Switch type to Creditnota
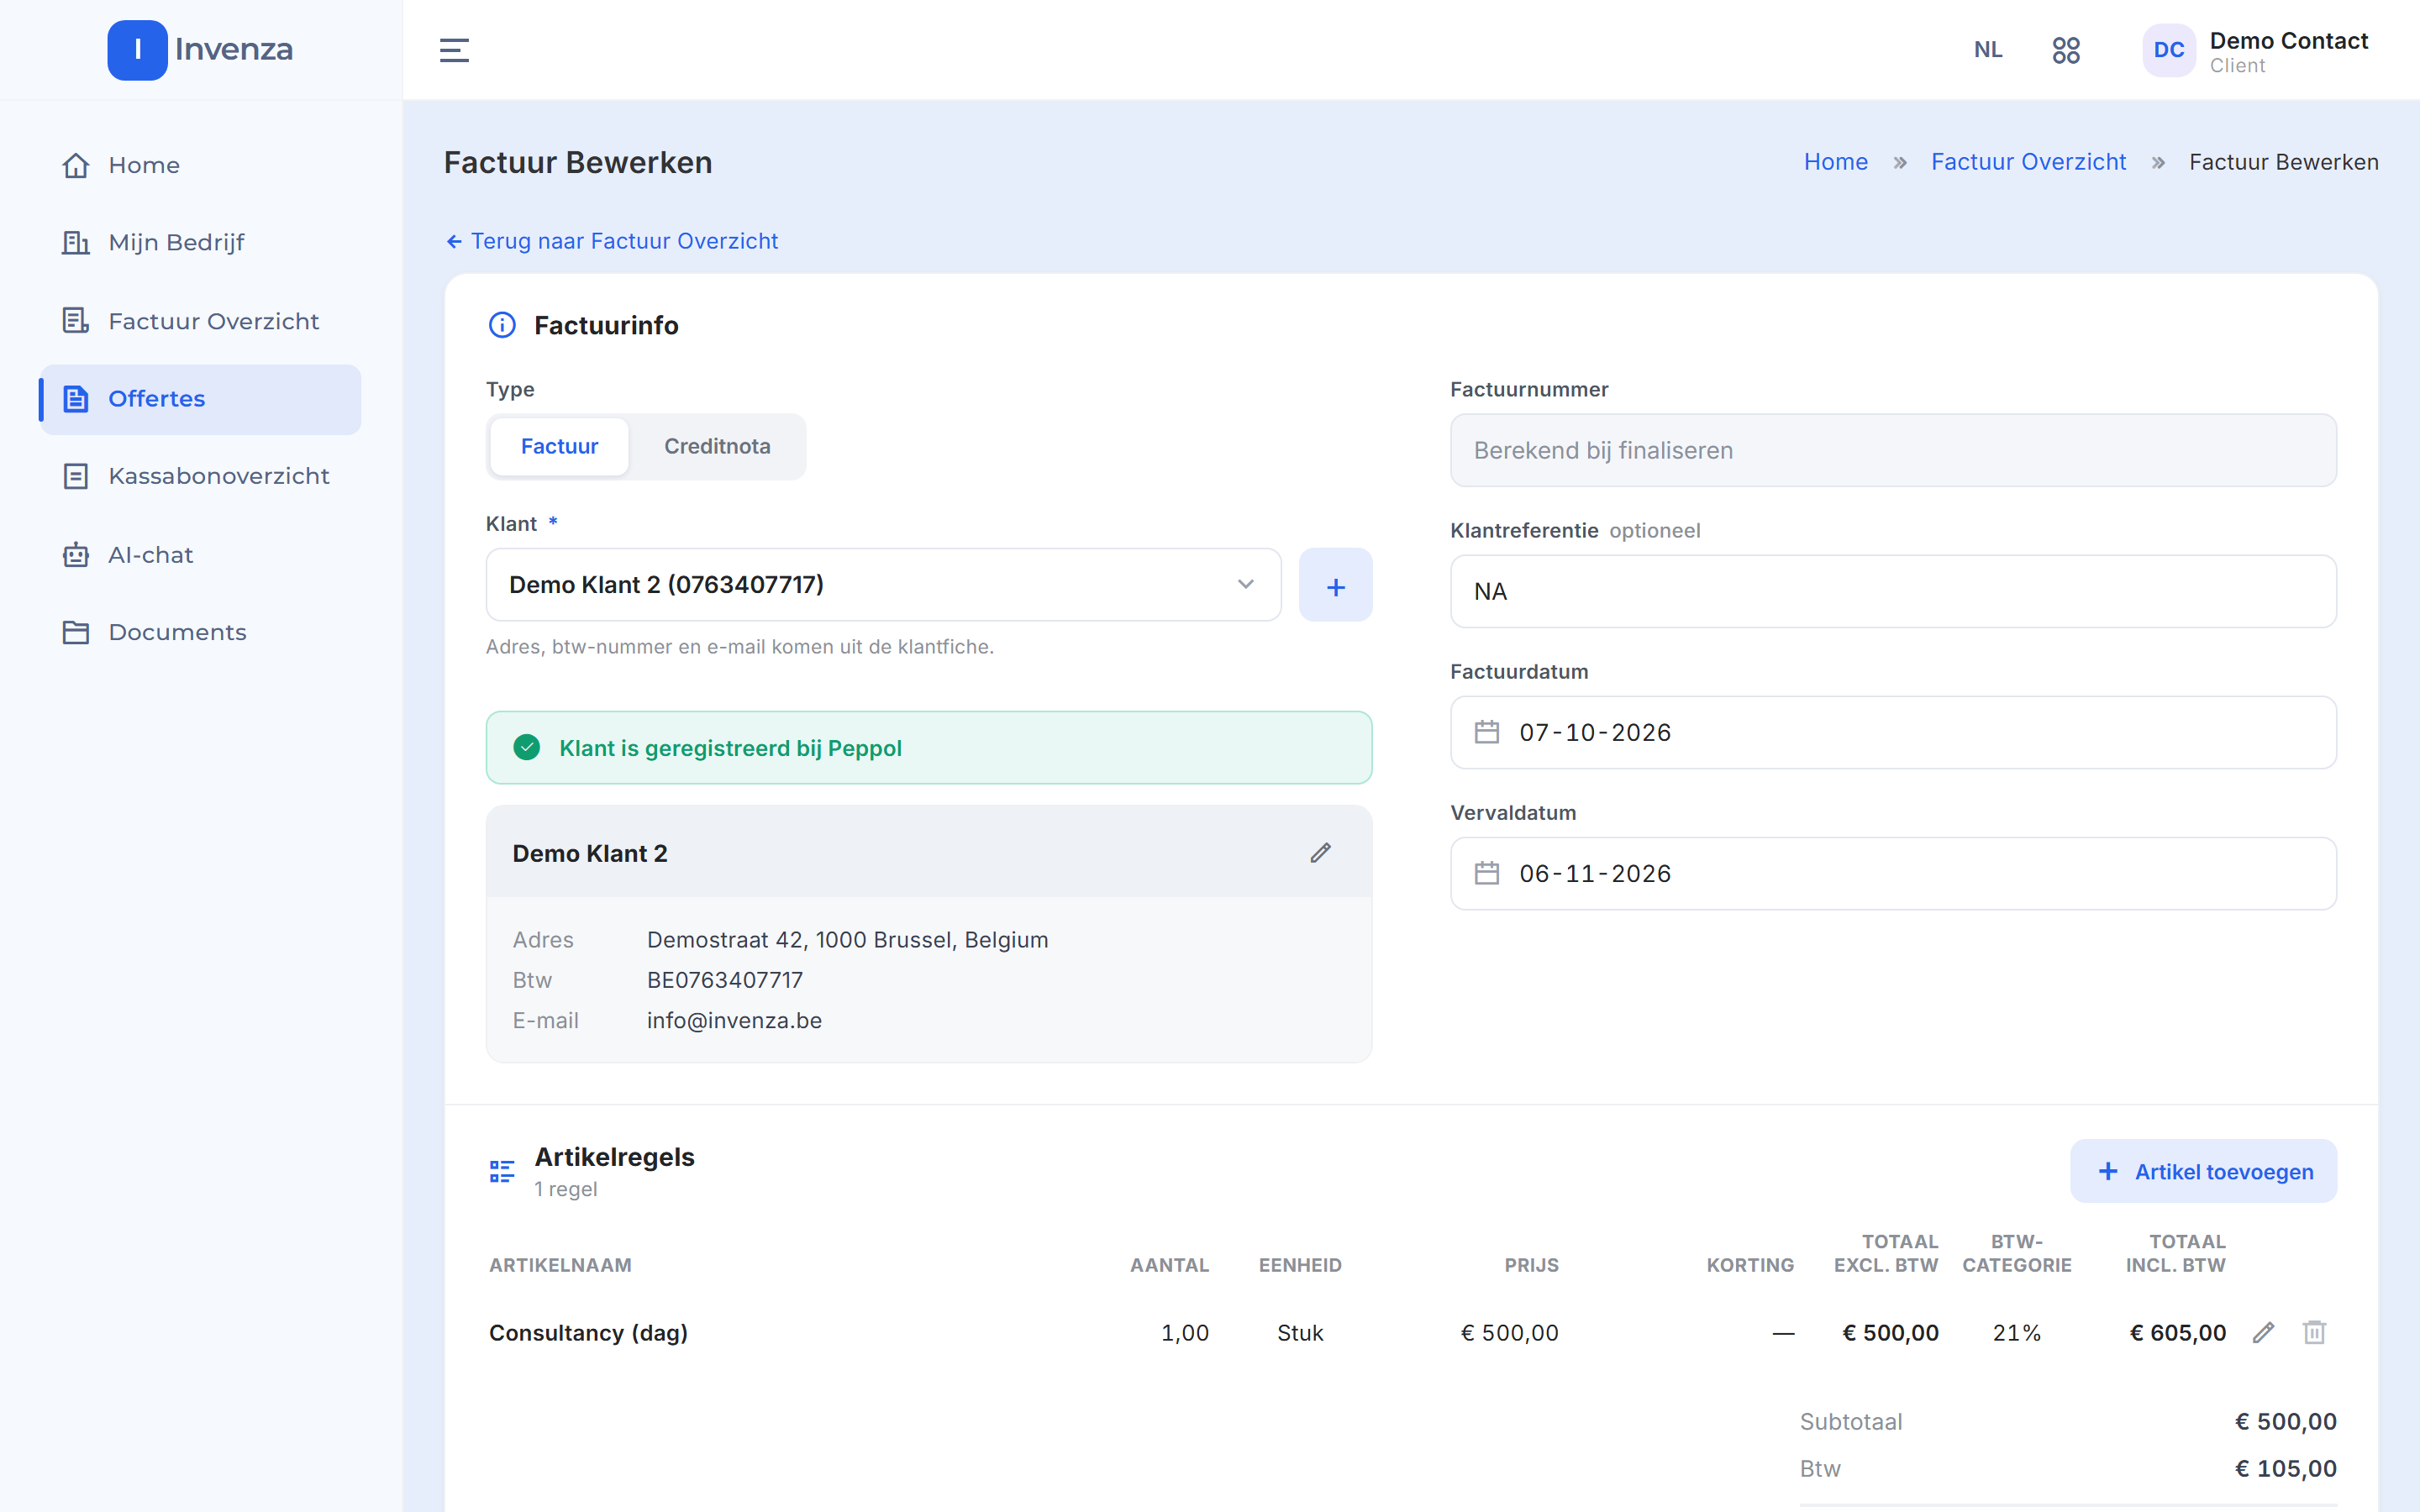This screenshot has width=2420, height=1512. point(717,446)
